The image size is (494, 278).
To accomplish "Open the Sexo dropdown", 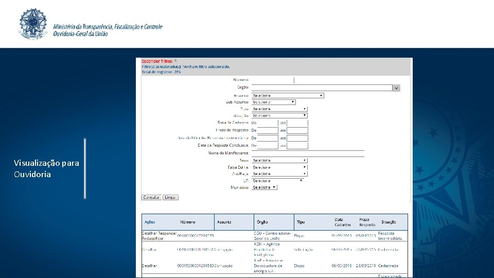I will pos(279,161).
